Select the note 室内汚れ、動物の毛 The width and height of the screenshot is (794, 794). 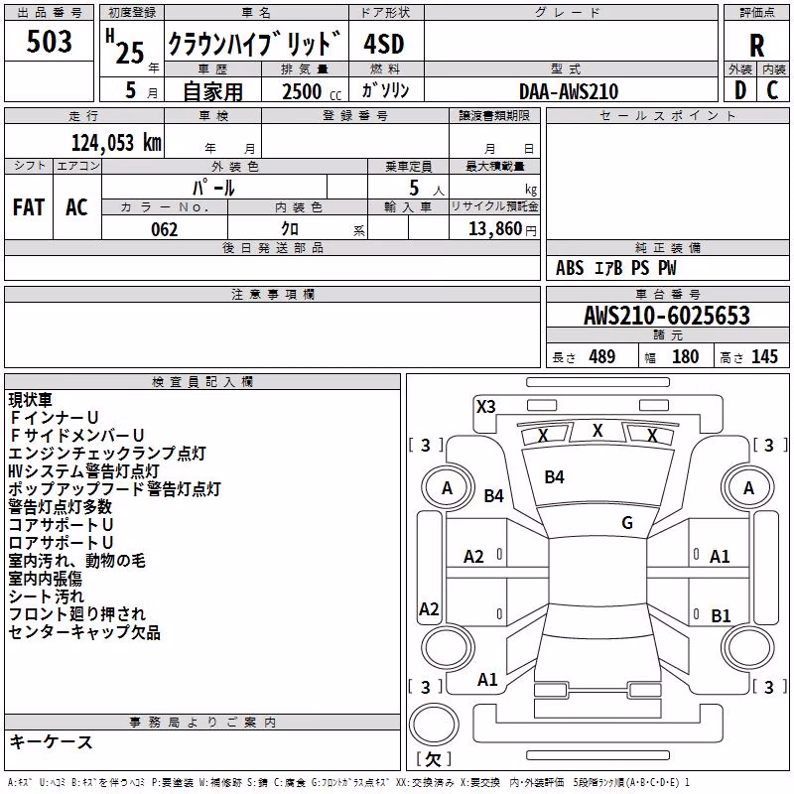(x=76, y=561)
